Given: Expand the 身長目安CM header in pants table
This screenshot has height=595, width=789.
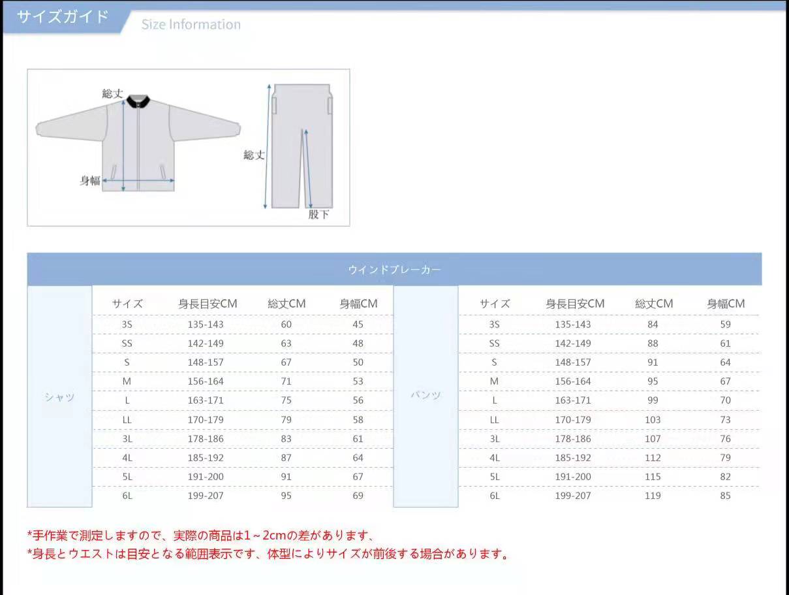Looking at the screenshot, I should (x=573, y=304).
